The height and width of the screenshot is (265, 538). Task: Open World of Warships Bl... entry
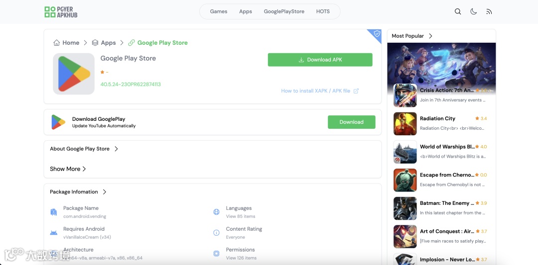[447, 147]
